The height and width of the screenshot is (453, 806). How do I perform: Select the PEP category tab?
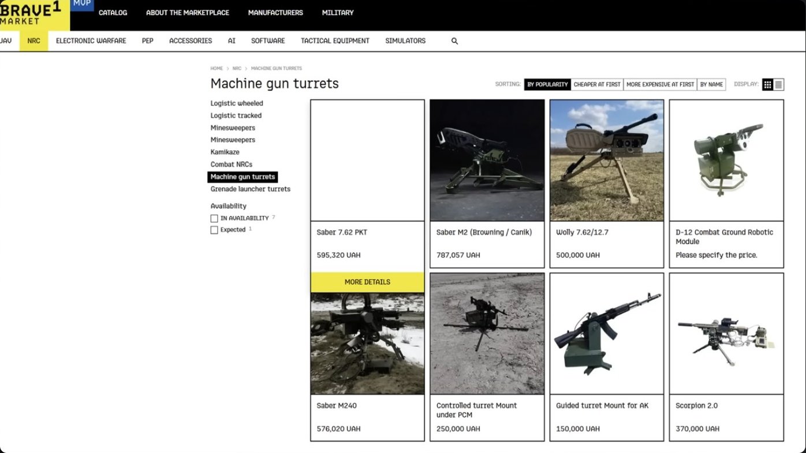148,41
